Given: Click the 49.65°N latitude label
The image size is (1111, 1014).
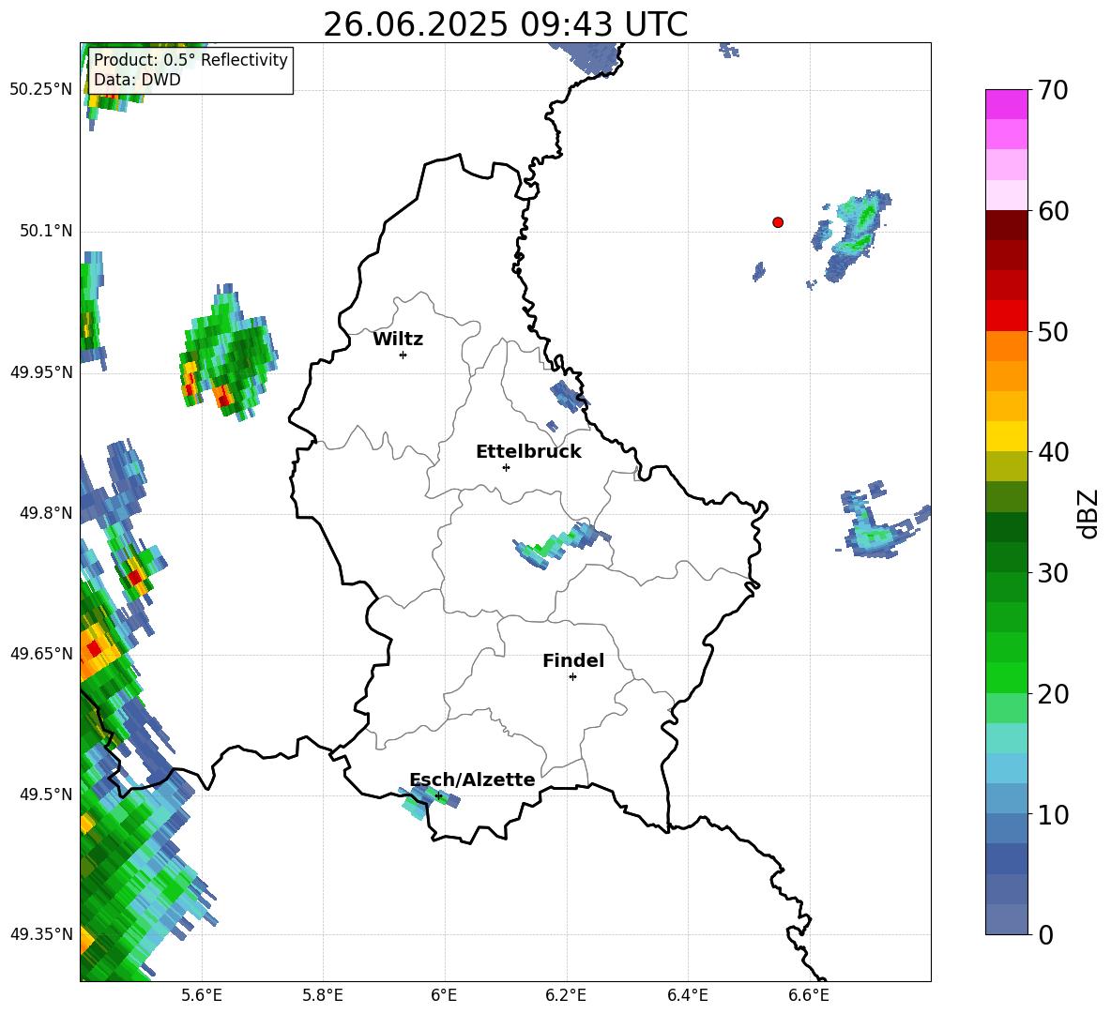Looking at the screenshot, I should tap(41, 653).
